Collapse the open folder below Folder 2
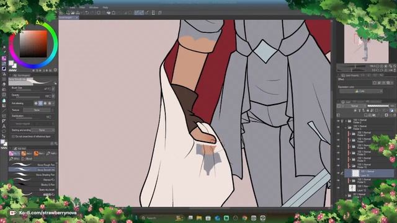The height and width of the screenshot is (223, 397). point(346,128)
